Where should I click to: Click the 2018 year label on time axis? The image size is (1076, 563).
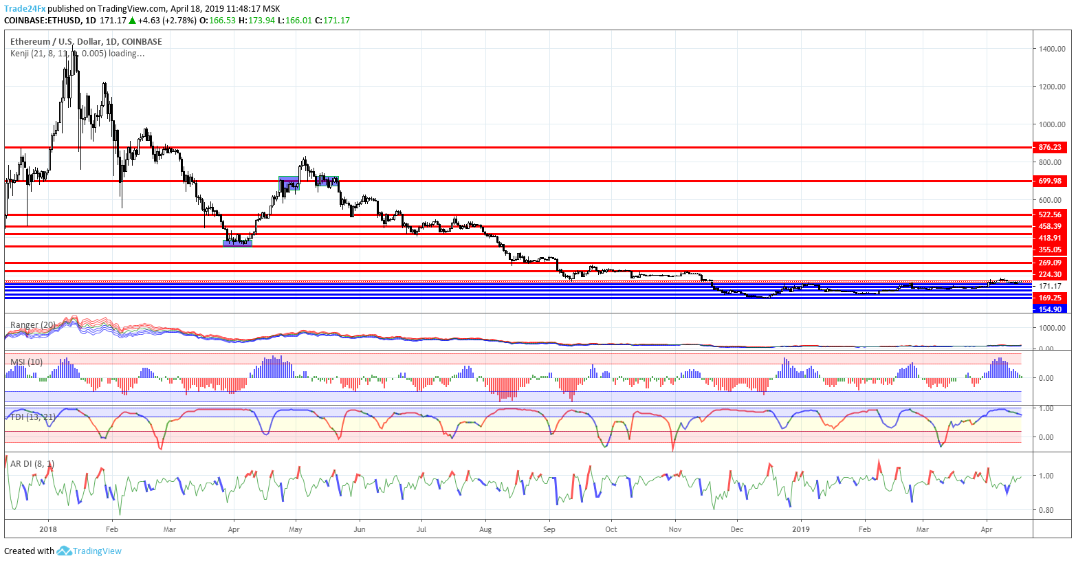tap(48, 529)
